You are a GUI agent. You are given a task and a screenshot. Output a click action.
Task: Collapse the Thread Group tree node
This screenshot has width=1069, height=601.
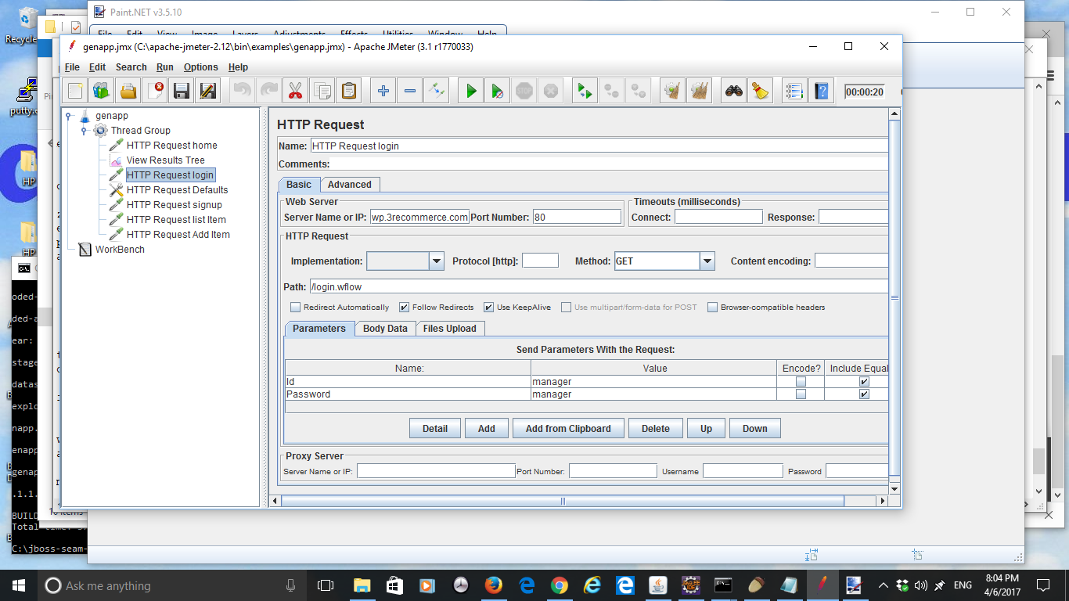[85, 131]
